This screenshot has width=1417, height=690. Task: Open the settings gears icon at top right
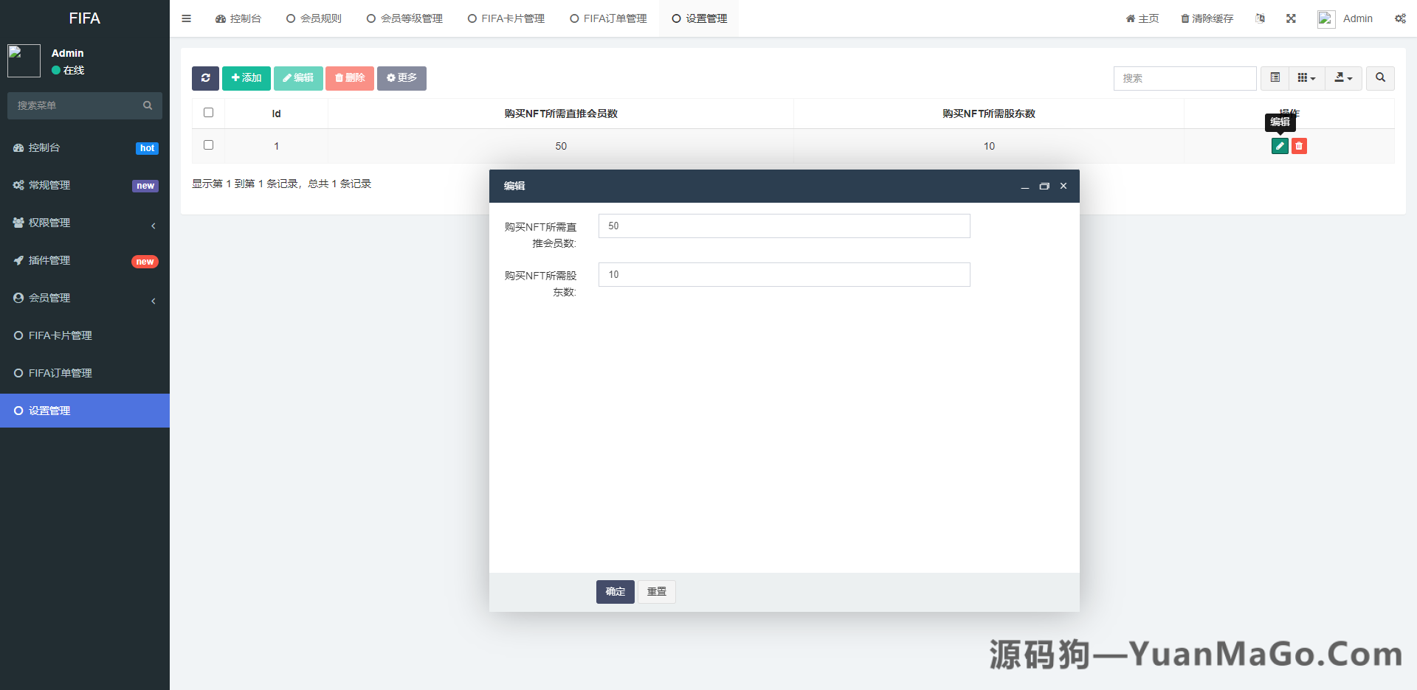[x=1400, y=18]
